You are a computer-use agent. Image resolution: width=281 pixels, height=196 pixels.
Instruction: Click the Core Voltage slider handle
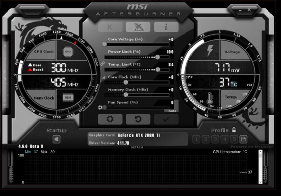(x=104, y=44)
